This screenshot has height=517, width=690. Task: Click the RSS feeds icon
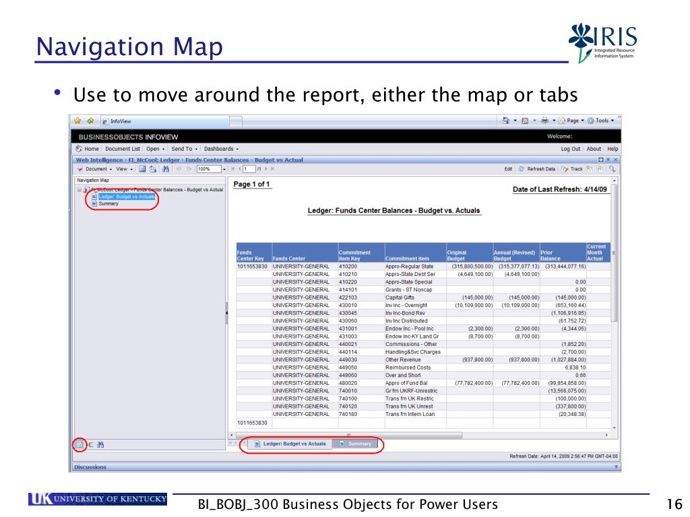(x=525, y=120)
